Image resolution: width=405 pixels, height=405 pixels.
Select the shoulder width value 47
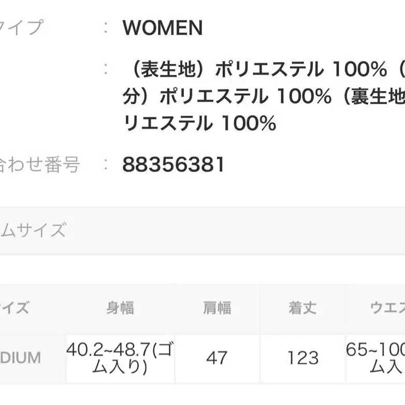pyautogui.click(x=216, y=358)
